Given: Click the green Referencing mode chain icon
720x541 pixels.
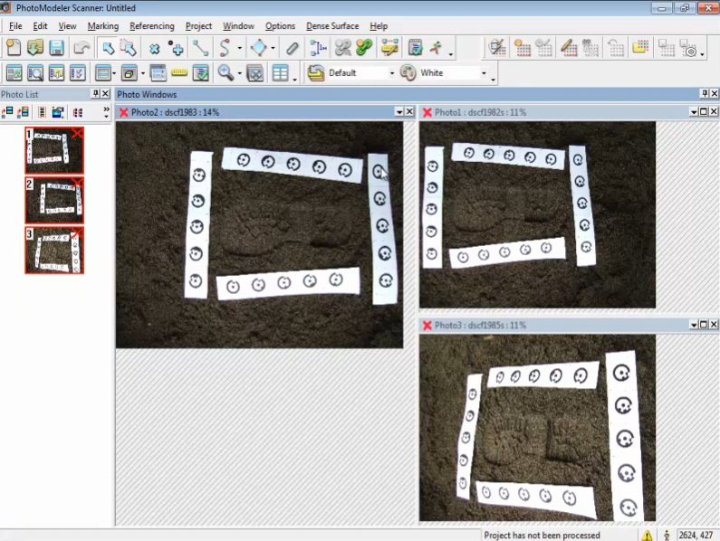Looking at the screenshot, I should point(364,48).
